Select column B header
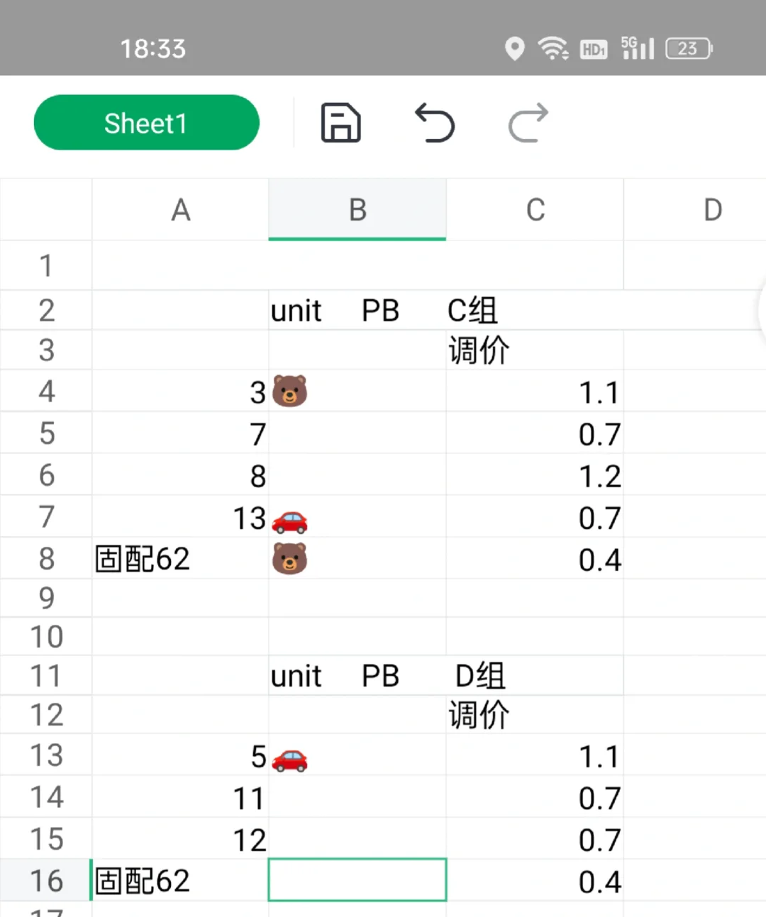The image size is (766, 917). tap(357, 210)
